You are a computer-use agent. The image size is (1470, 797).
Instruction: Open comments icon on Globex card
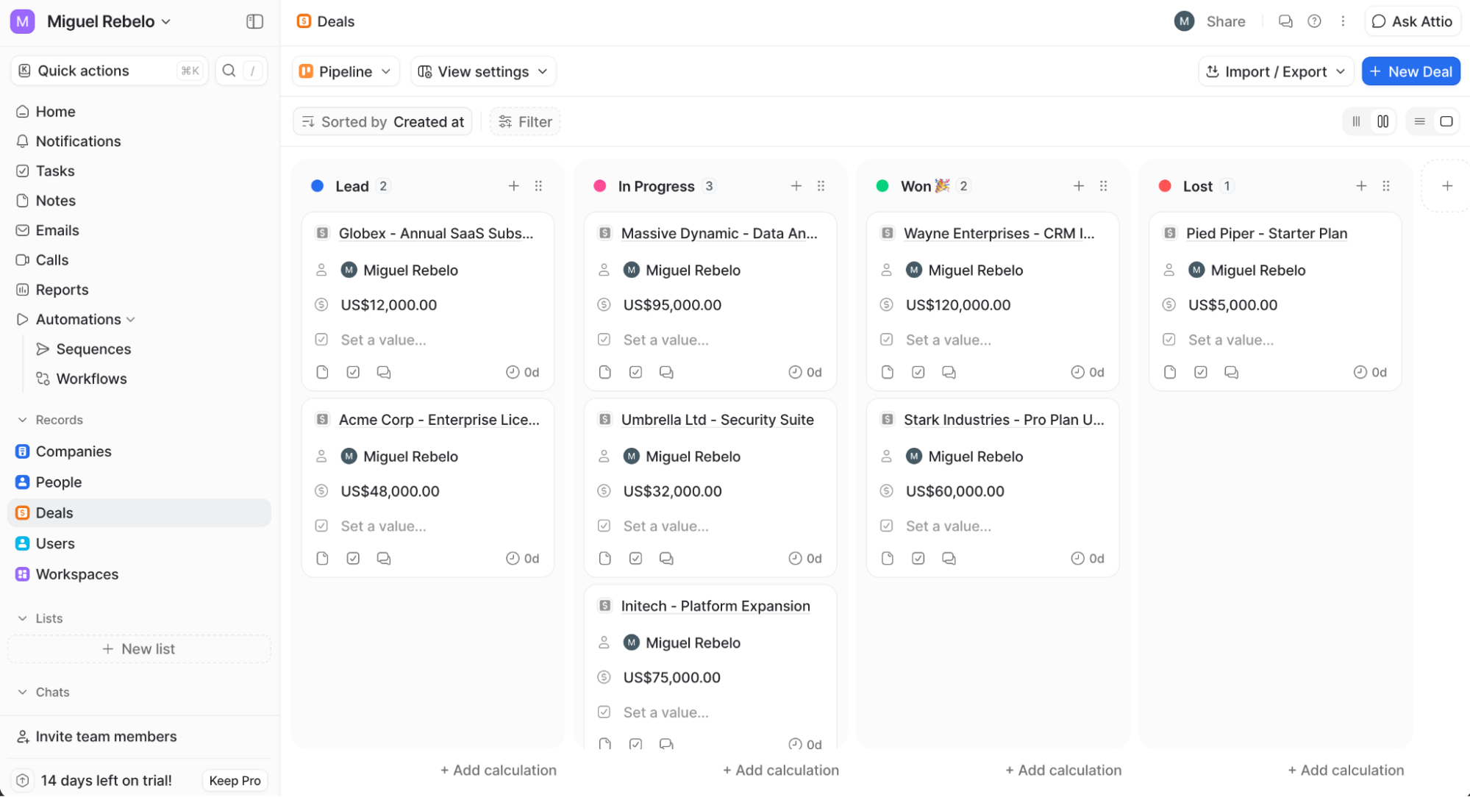(384, 372)
